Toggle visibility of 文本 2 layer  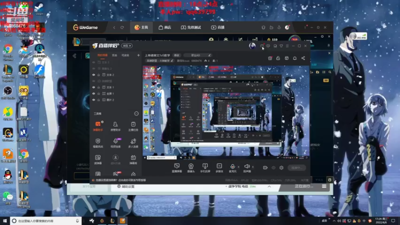[x=93, y=74]
